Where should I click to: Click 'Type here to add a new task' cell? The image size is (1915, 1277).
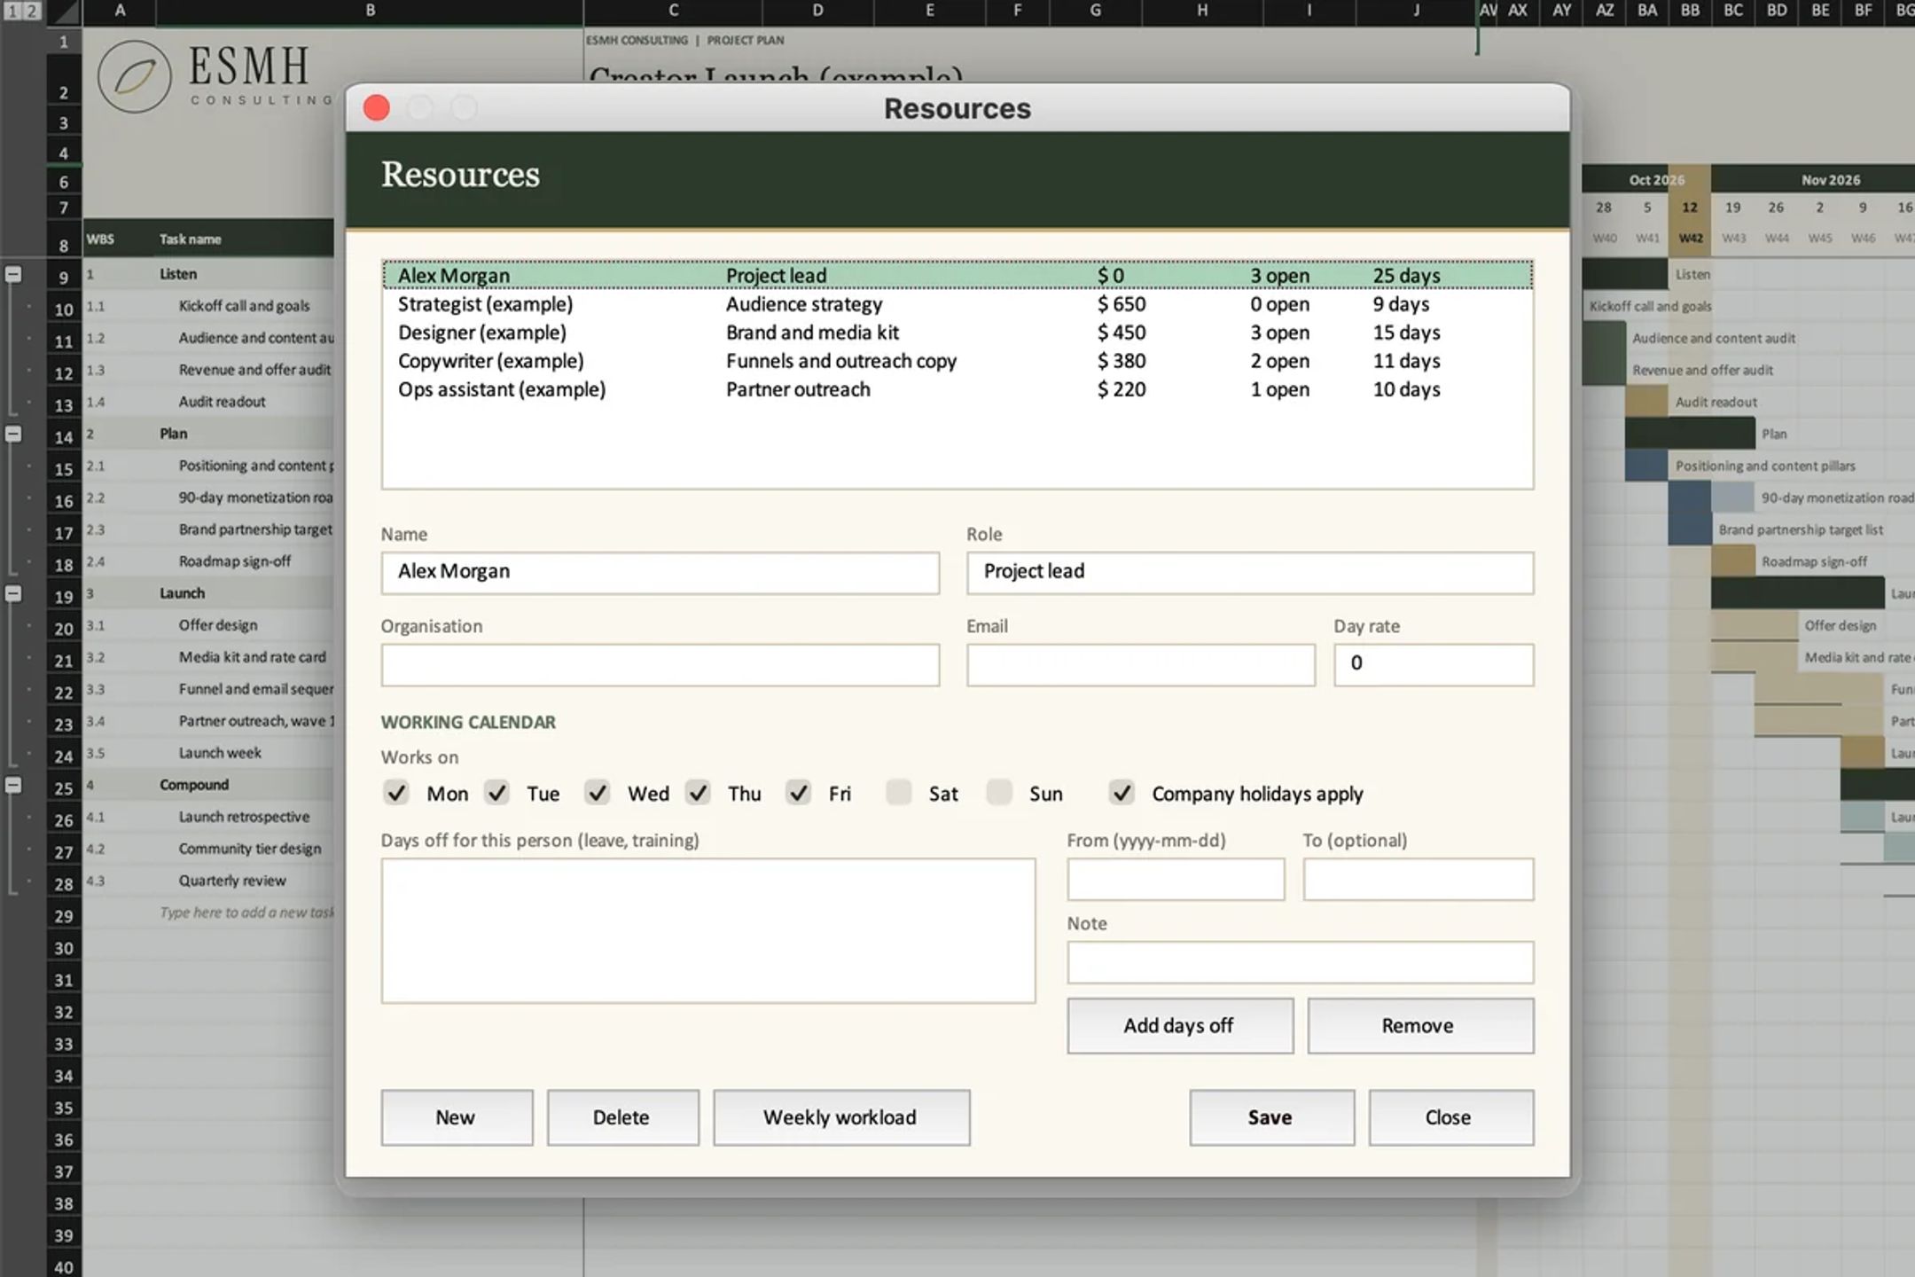[x=246, y=913]
